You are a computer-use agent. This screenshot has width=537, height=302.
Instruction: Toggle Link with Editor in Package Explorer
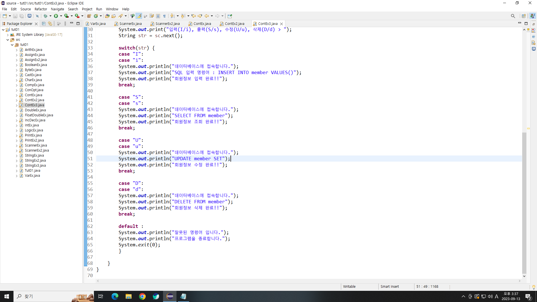pyautogui.click(x=50, y=24)
